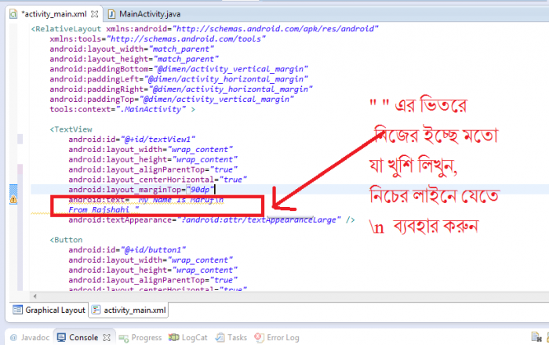549x345 pixels.
Task: Switch to the MainActivity.java editor tab
Action: point(150,14)
